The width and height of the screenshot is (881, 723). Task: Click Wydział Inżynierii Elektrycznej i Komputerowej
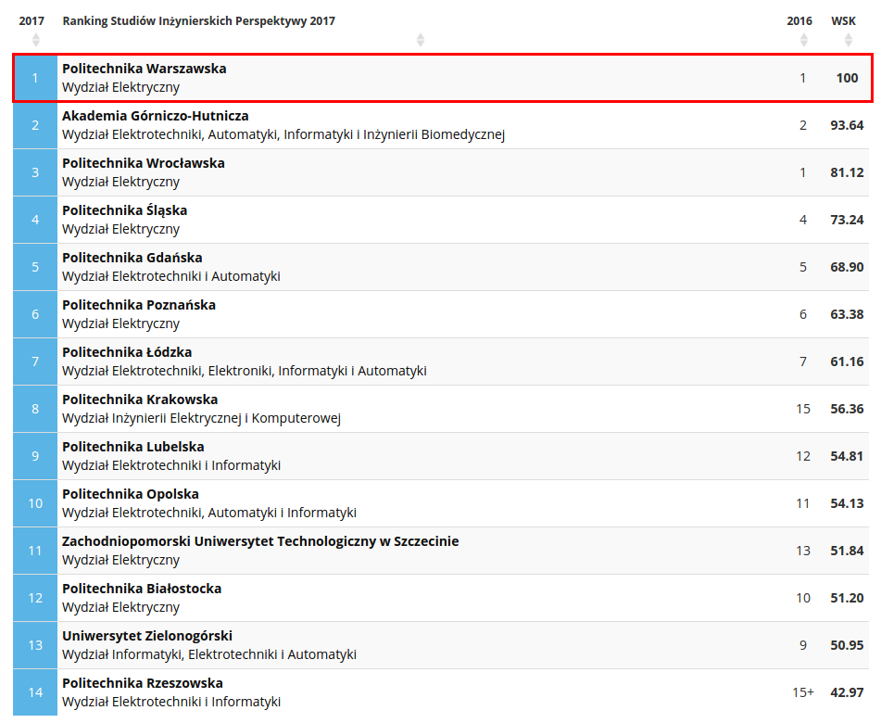coord(202,418)
